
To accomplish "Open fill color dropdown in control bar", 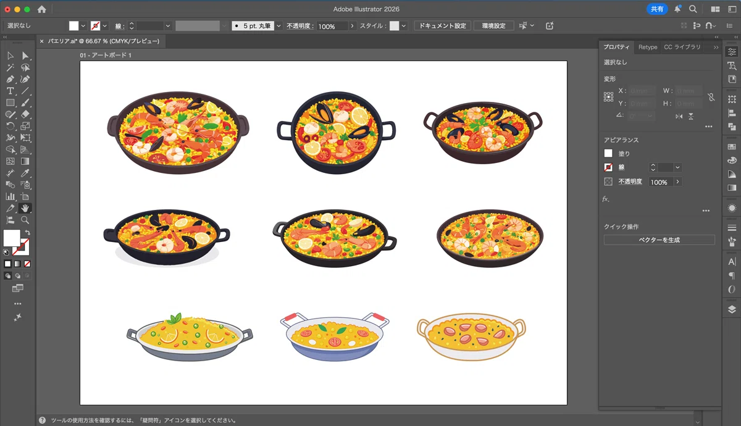I will pos(83,26).
